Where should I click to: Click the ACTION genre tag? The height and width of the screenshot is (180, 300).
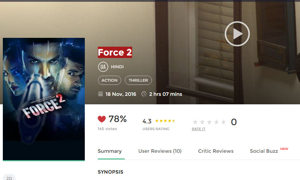[110, 80]
